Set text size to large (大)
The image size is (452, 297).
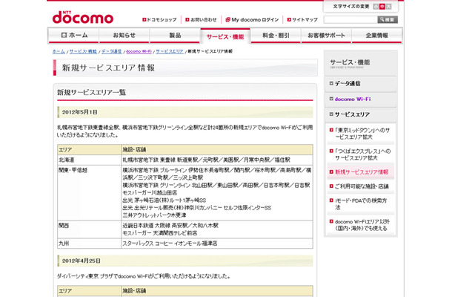click(x=388, y=7)
